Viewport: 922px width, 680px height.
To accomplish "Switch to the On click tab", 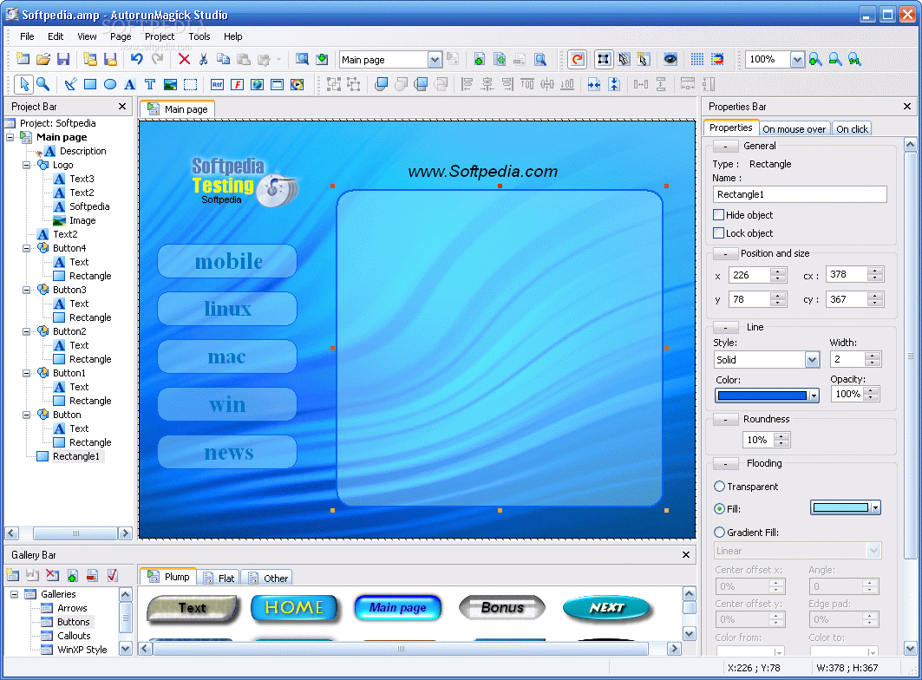I will pos(852,129).
